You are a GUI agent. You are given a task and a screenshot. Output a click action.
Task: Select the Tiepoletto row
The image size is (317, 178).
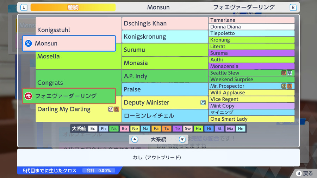click(251, 33)
